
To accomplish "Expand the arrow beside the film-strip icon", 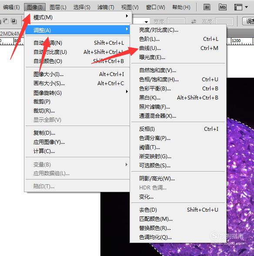I will tap(247, 7).
